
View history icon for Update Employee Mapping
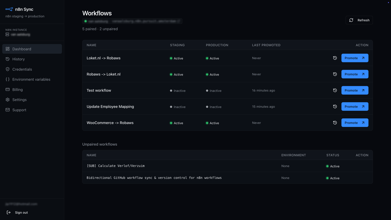335,107
